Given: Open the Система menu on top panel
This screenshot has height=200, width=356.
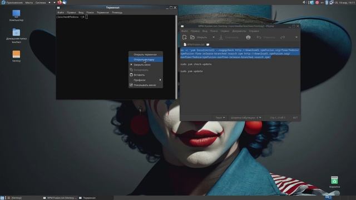Looking at the screenshot, I should coord(41,2).
